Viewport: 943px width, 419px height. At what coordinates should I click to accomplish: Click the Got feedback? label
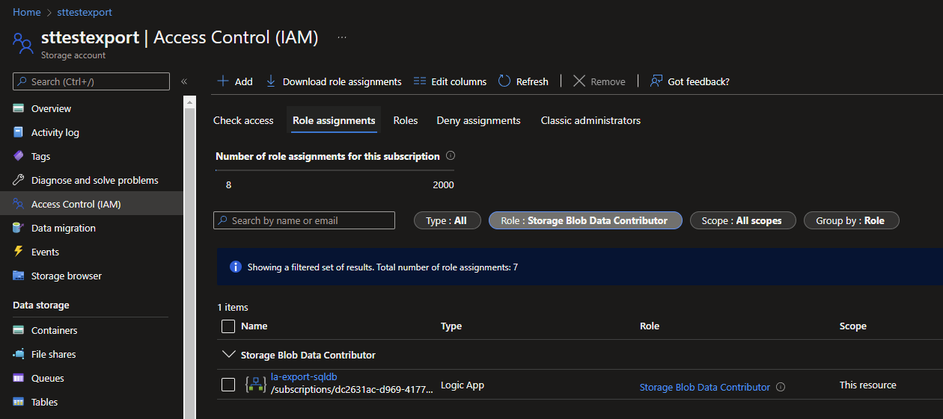click(698, 81)
